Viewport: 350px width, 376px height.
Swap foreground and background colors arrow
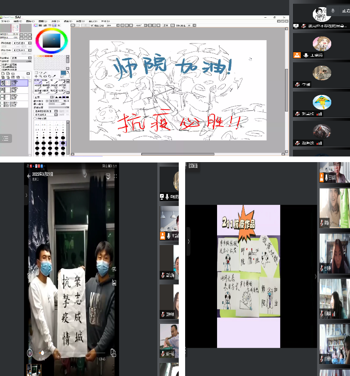[x=68, y=72]
